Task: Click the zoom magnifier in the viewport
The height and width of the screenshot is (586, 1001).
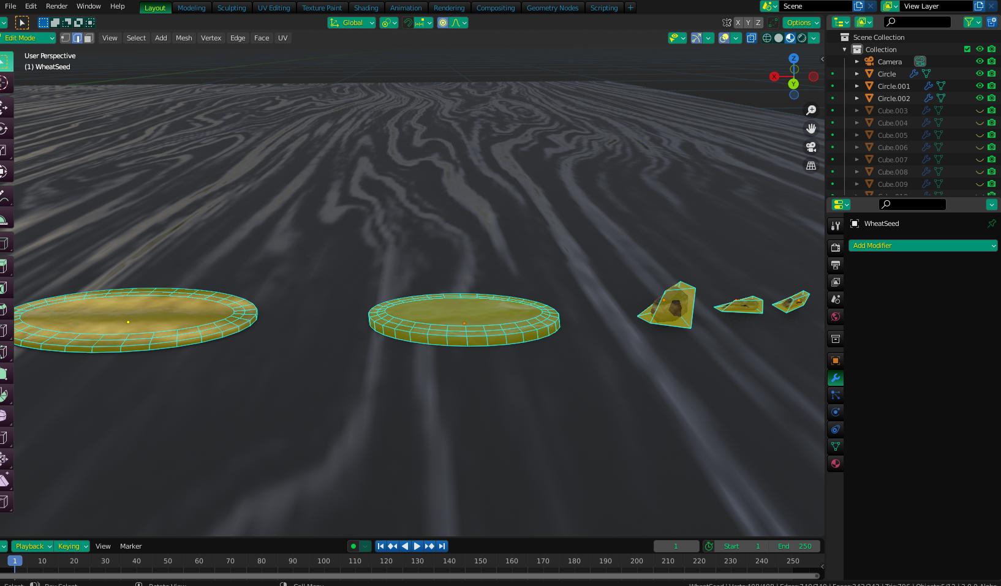Action: 811,110
